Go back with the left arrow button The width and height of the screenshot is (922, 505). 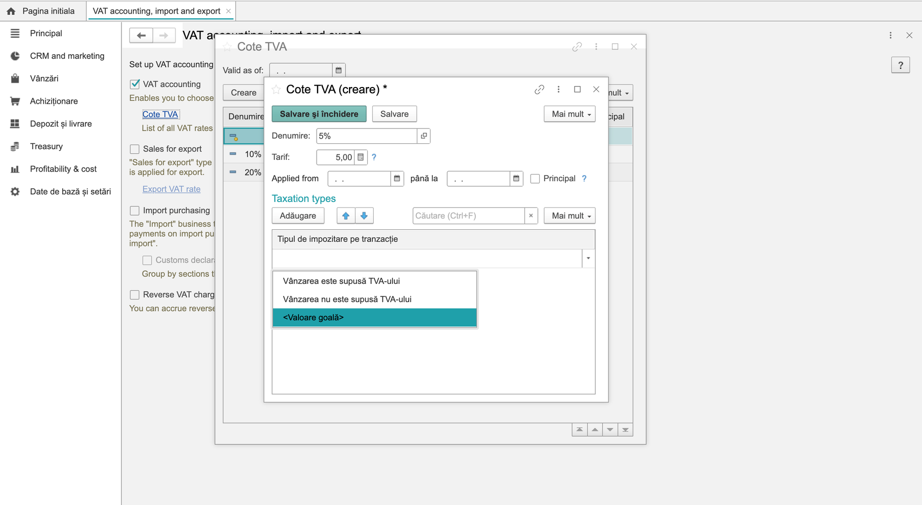(x=141, y=35)
